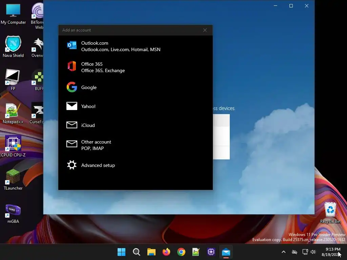This screenshot has width=347, height=260.
Task: Launch the Notepad++ desktop shortcut
Action: tap(13, 113)
